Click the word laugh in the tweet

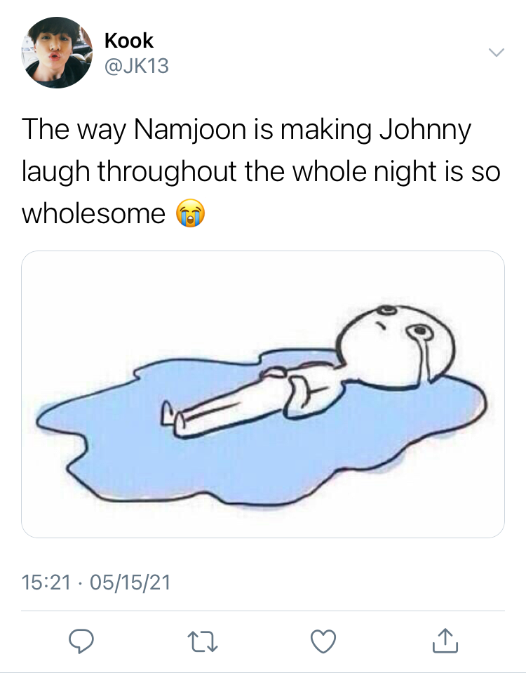click(x=56, y=172)
